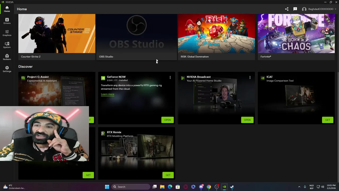Open the Redeem section
Viewport: 339px width, 191px height.
tap(7, 57)
